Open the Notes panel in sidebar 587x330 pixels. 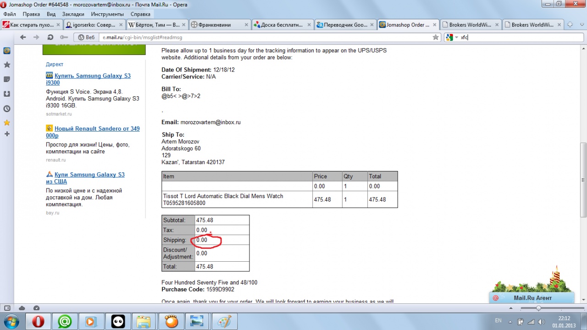click(7, 80)
